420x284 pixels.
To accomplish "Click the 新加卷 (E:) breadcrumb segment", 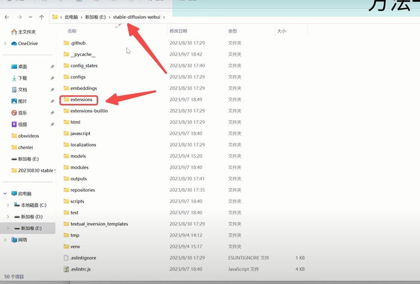I will coord(96,17).
